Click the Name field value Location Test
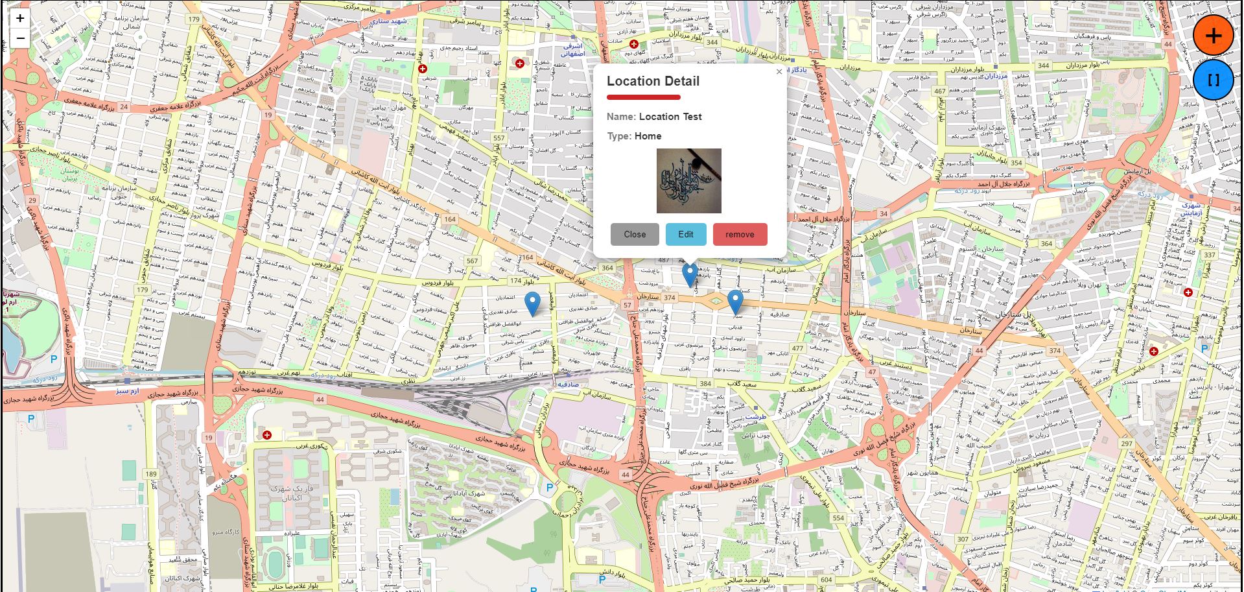This screenshot has height=592, width=1244. 670,117
